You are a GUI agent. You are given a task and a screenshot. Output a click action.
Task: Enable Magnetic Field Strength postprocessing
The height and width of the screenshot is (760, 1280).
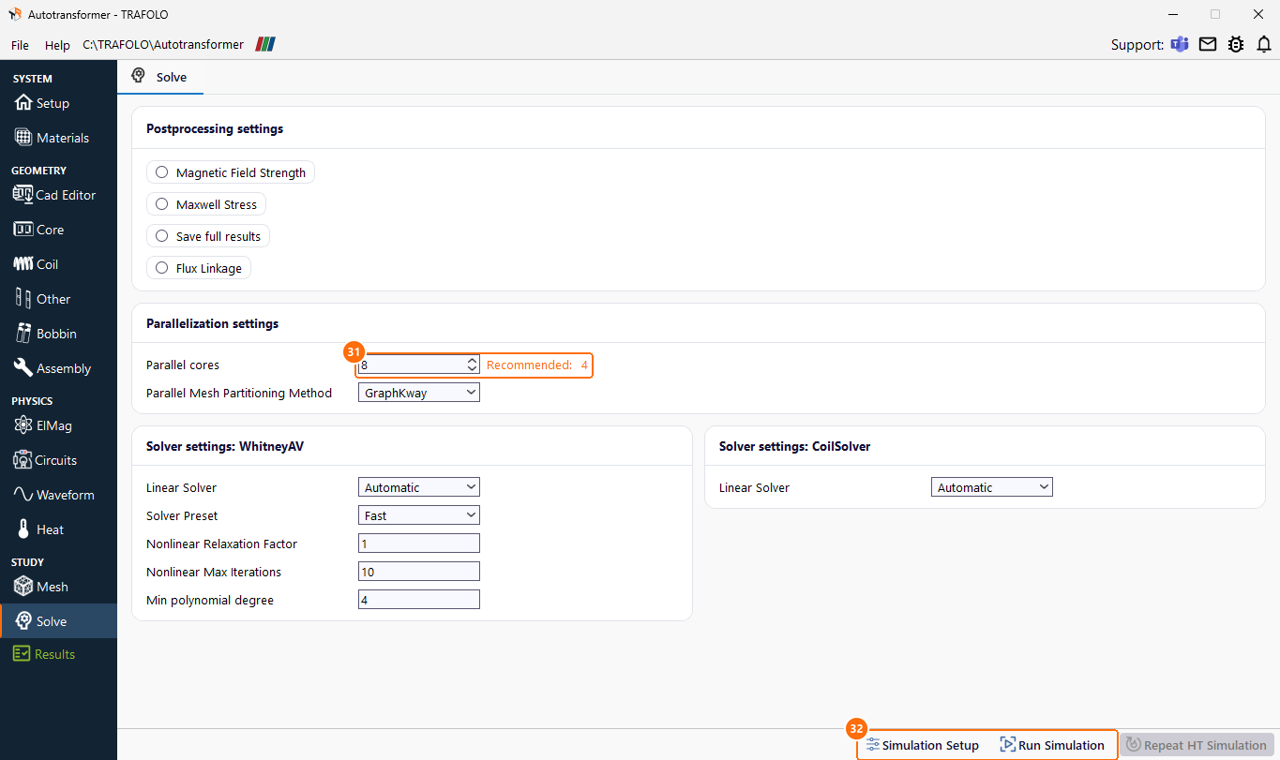click(231, 172)
